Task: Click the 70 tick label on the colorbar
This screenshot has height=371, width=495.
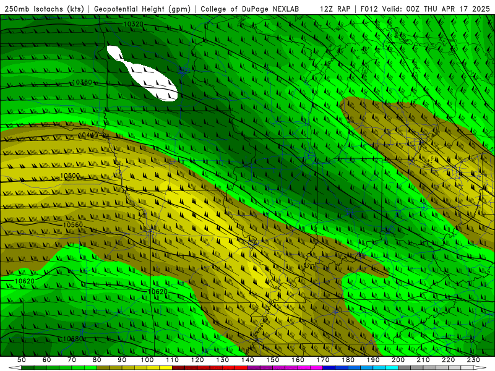Action: 72,360
